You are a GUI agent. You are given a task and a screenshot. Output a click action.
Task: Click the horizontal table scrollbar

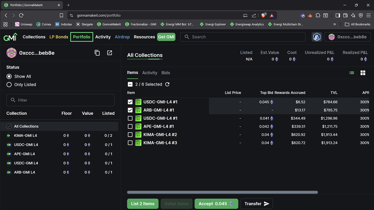click(x=222, y=192)
